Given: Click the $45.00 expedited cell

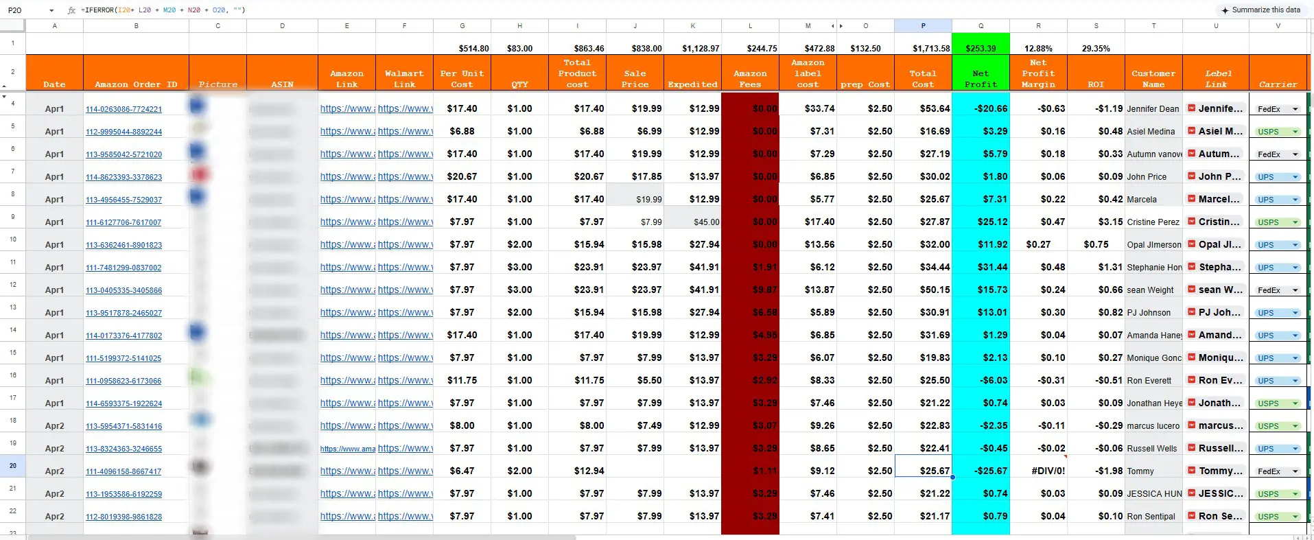Looking at the screenshot, I should (x=692, y=217).
